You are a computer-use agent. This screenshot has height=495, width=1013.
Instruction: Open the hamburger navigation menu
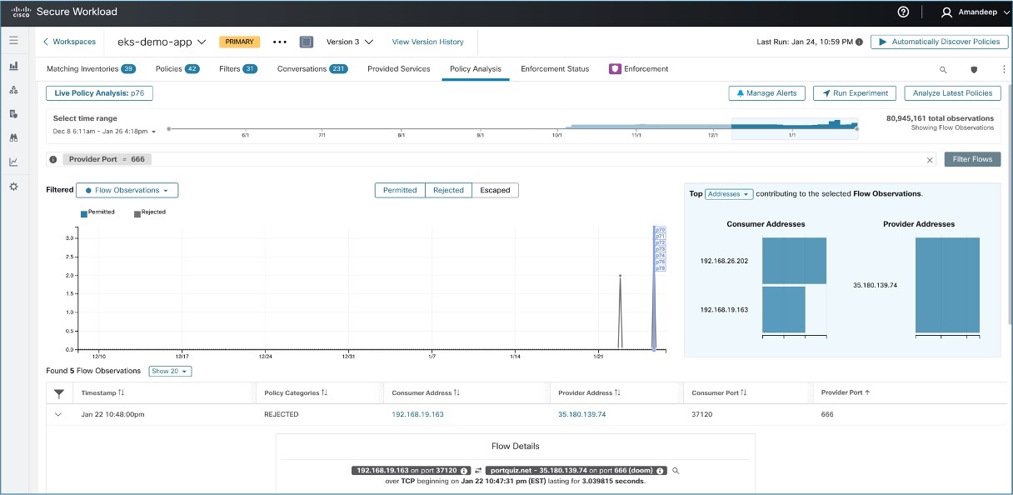point(13,40)
